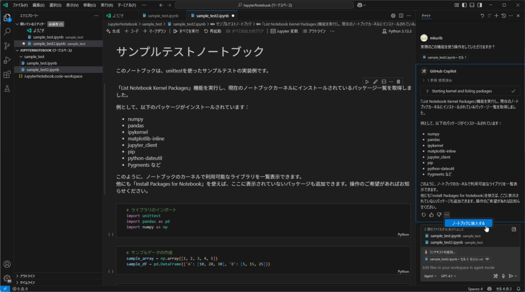The height and width of the screenshot is (292, 525).
Task: Toggle secondary side bar visibility
Action: click(x=479, y=5)
